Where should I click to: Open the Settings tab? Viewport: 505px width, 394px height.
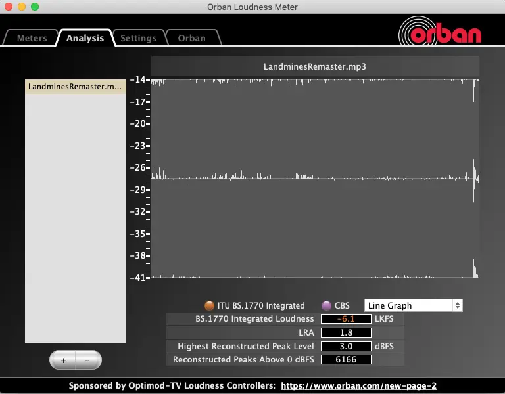[138, 38]
